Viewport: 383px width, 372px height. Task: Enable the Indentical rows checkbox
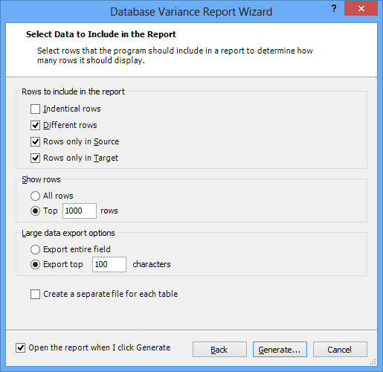[x=35, y=109]
